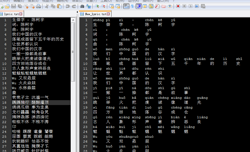Open the user-defined language dialog icon
The width and height of the screenshot is (250, 152).
[x=145, y=6]
